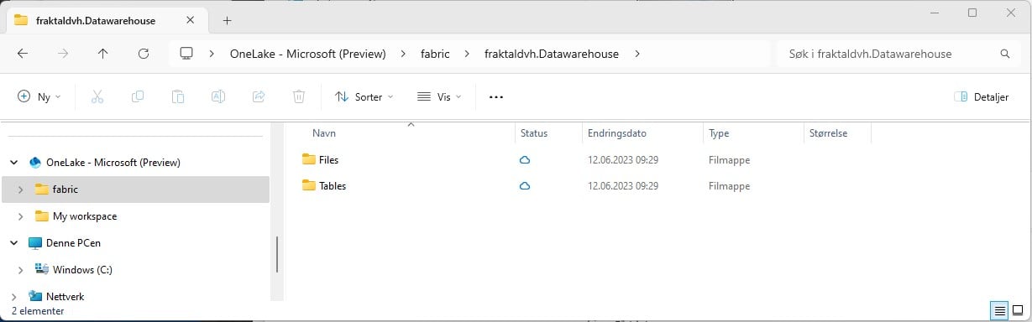The image size is (1032, 322).
Task: Click the cloud status icon for Tables
Action: click(x=525, y=186)
